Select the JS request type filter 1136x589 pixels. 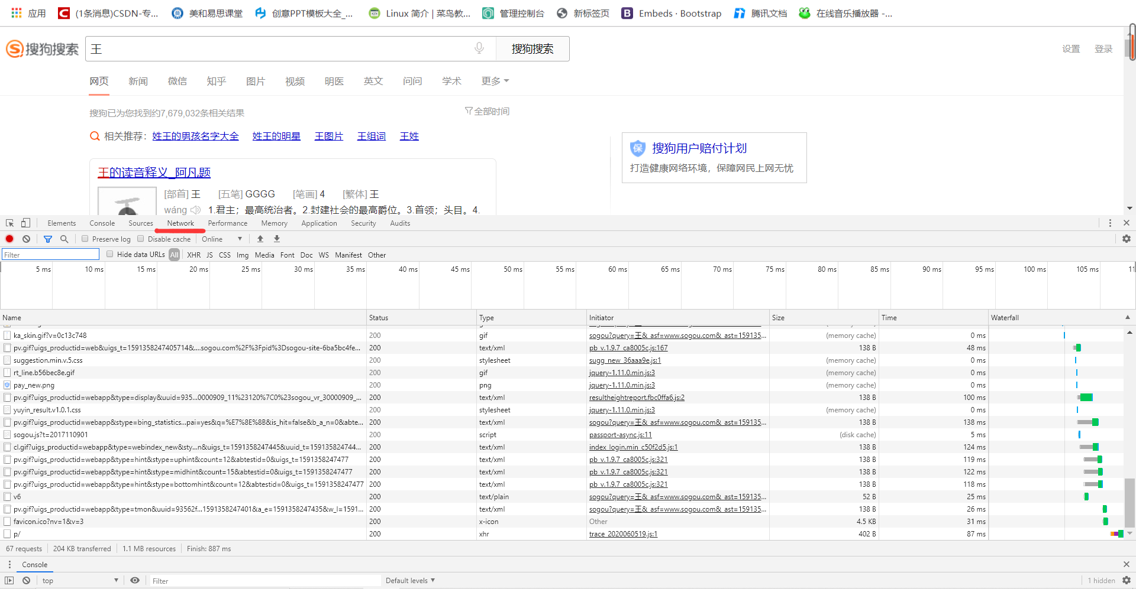click(x=209, y=255)
